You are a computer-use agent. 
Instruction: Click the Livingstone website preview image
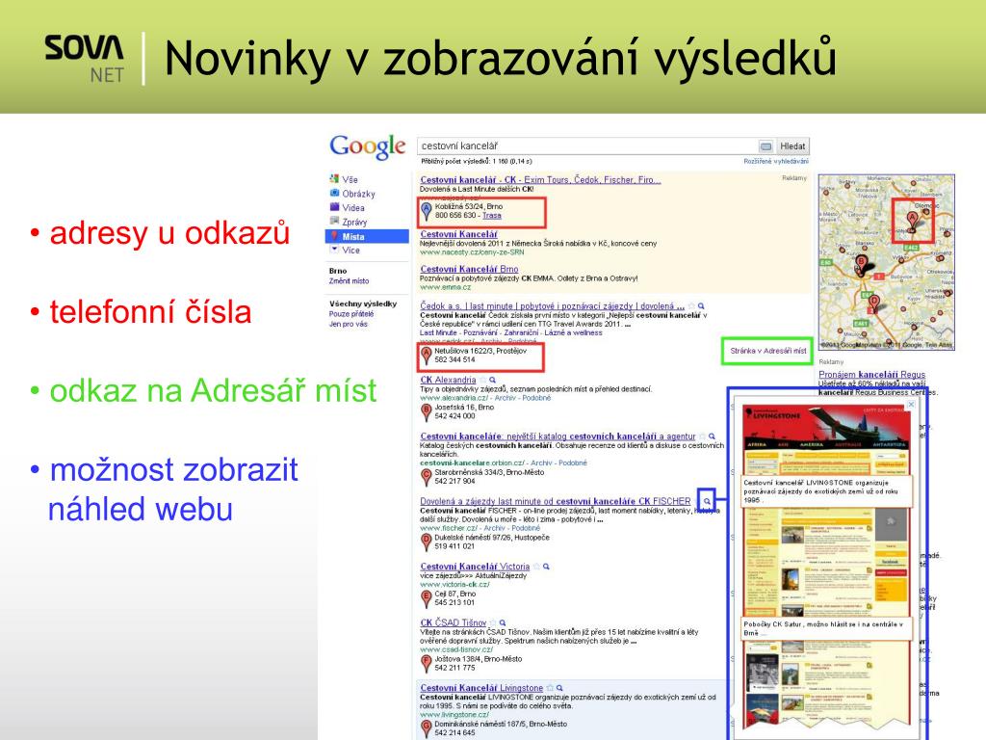(825, 567)
